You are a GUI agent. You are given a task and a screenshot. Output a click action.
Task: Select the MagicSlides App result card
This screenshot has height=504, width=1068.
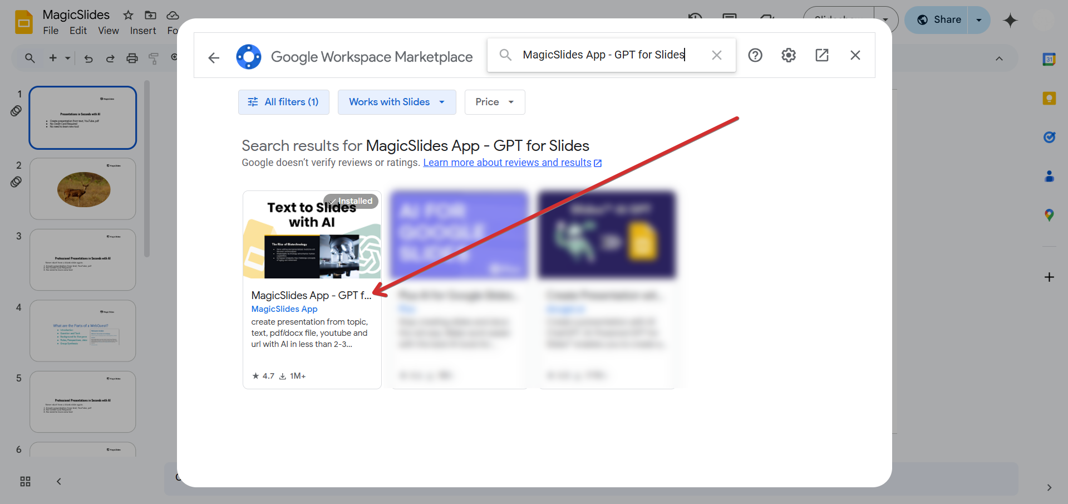point(312,290)
